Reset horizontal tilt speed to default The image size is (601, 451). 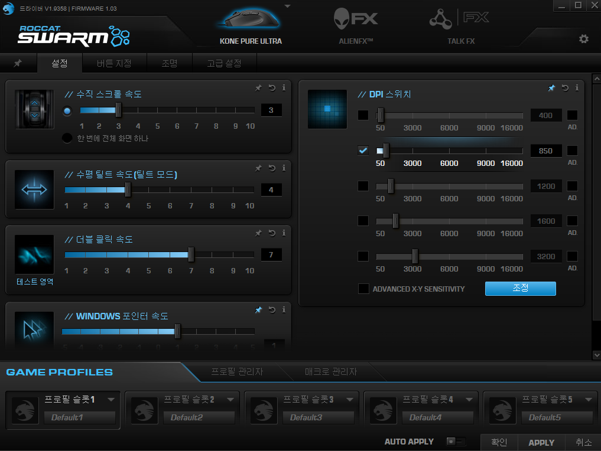pyautogui.click(x=272, y=168)
